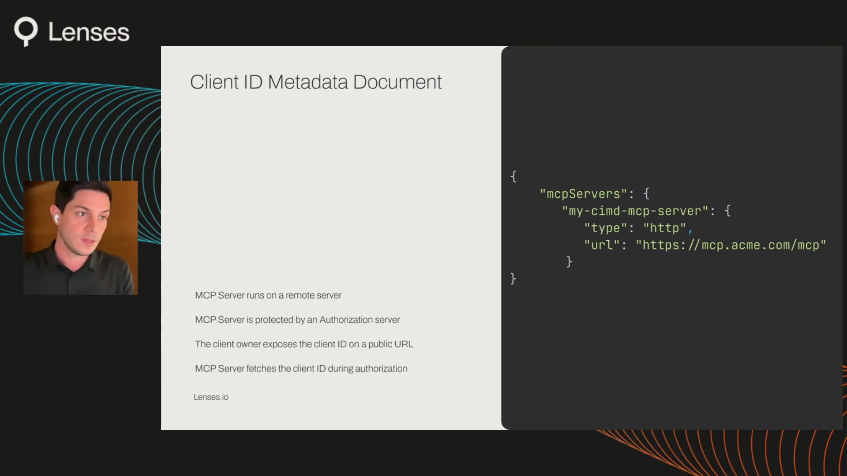Select the slide title Client ID Metadata Document

[x=316, y=82]
